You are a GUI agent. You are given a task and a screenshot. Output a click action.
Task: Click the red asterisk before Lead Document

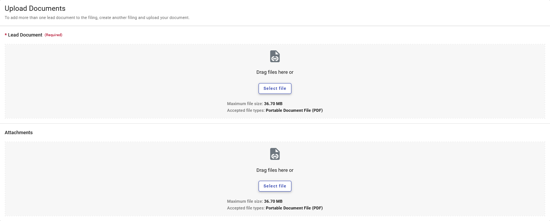click(x=6, y=35)
